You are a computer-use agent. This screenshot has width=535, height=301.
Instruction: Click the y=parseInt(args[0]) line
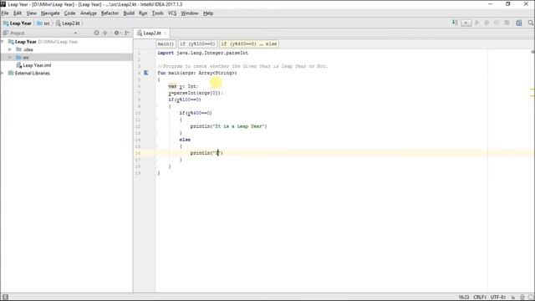[x=196, y=93]
